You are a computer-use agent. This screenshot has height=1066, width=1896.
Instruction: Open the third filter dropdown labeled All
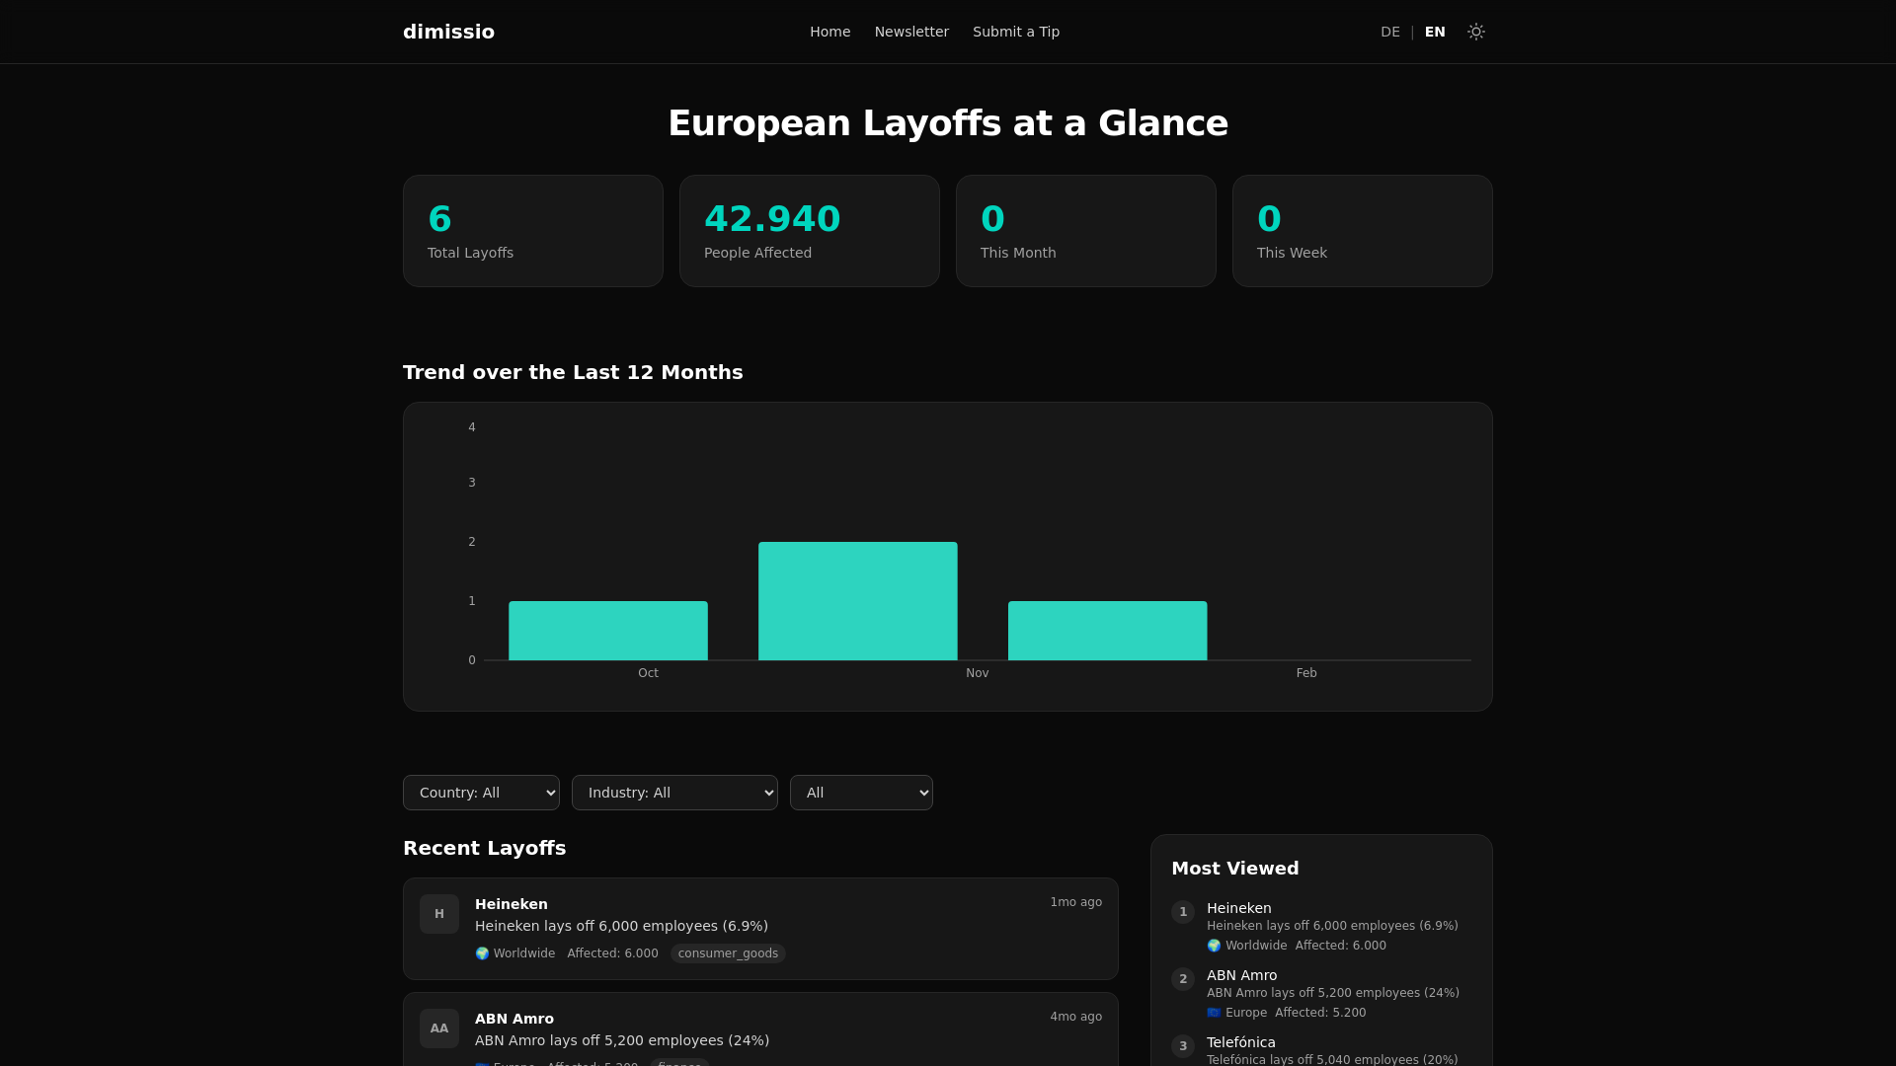point(861,793)
